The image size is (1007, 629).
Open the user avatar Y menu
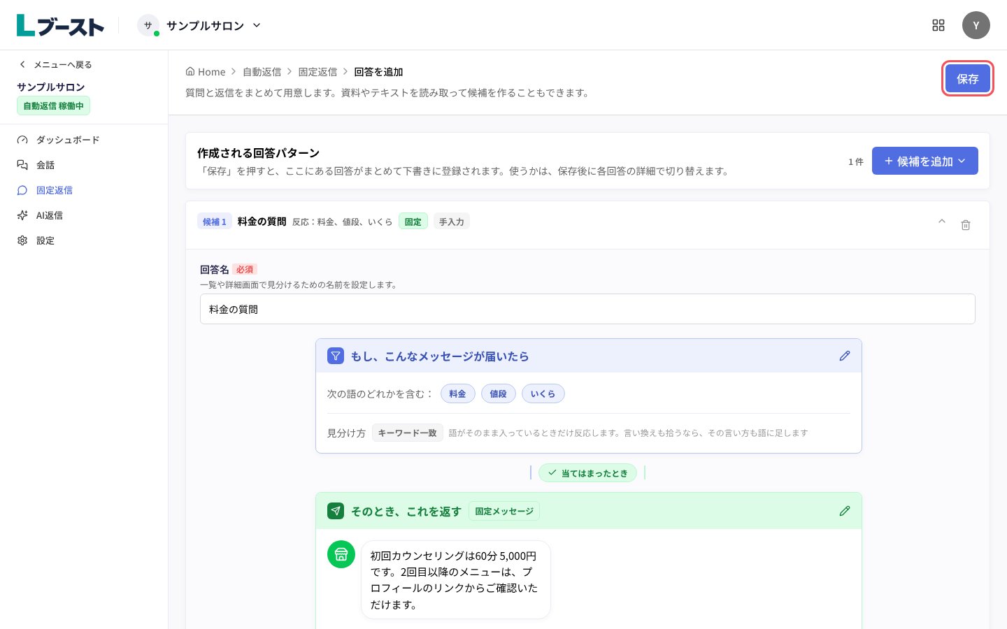[976, 25]
